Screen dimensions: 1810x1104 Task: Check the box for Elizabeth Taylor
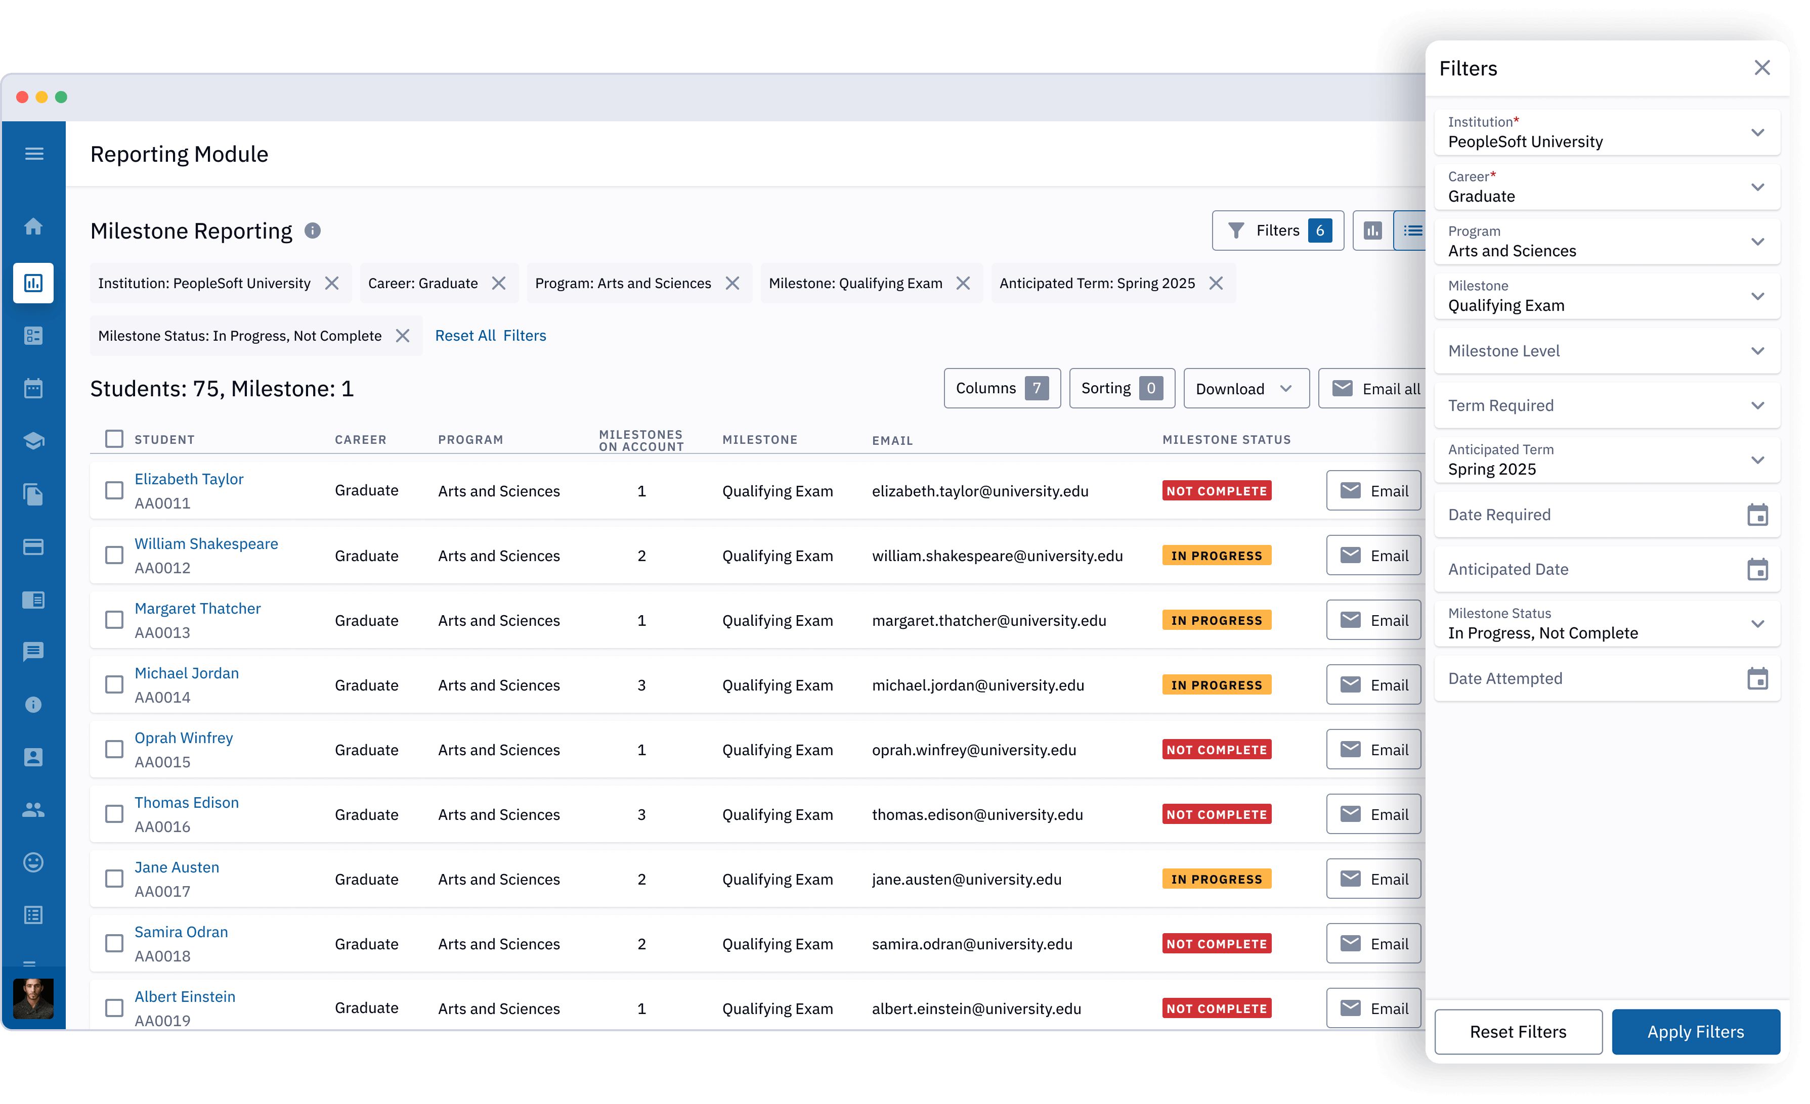coord(114,490)
